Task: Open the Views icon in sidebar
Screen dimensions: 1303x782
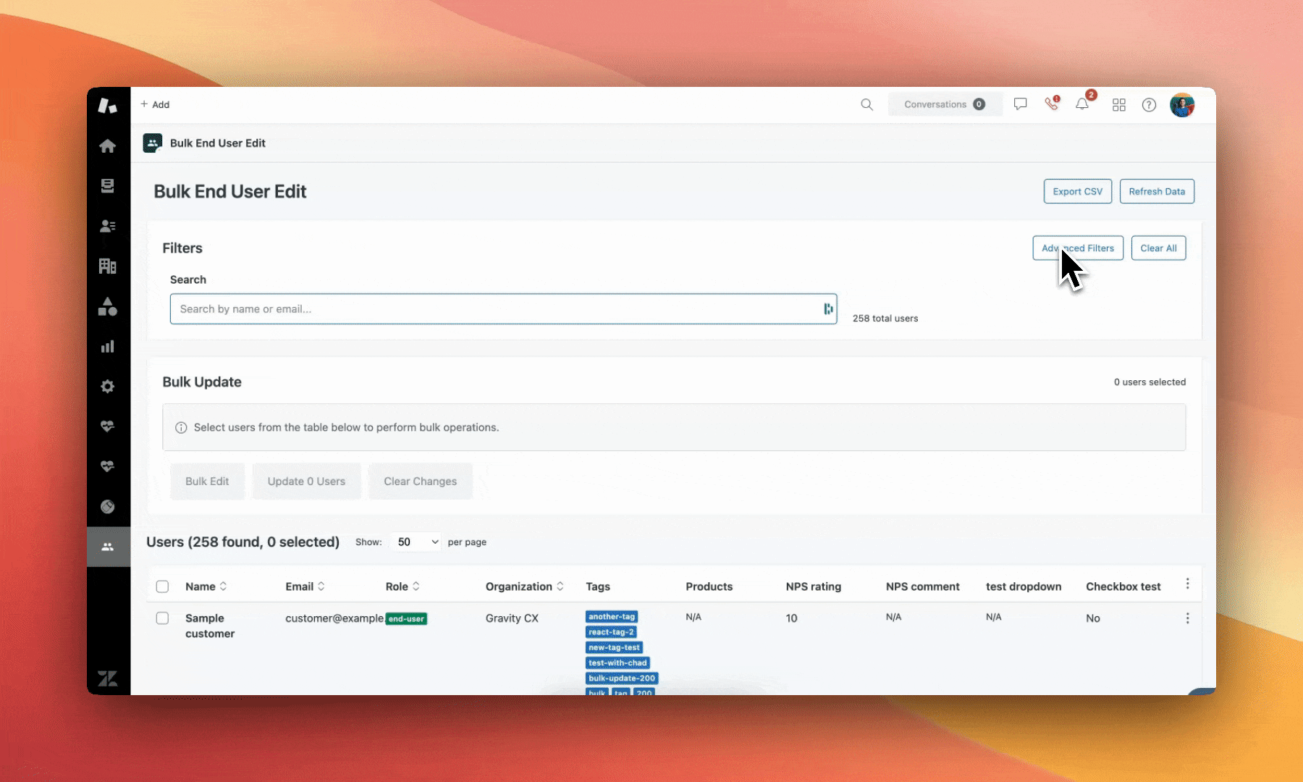Action: pos(108,186)
